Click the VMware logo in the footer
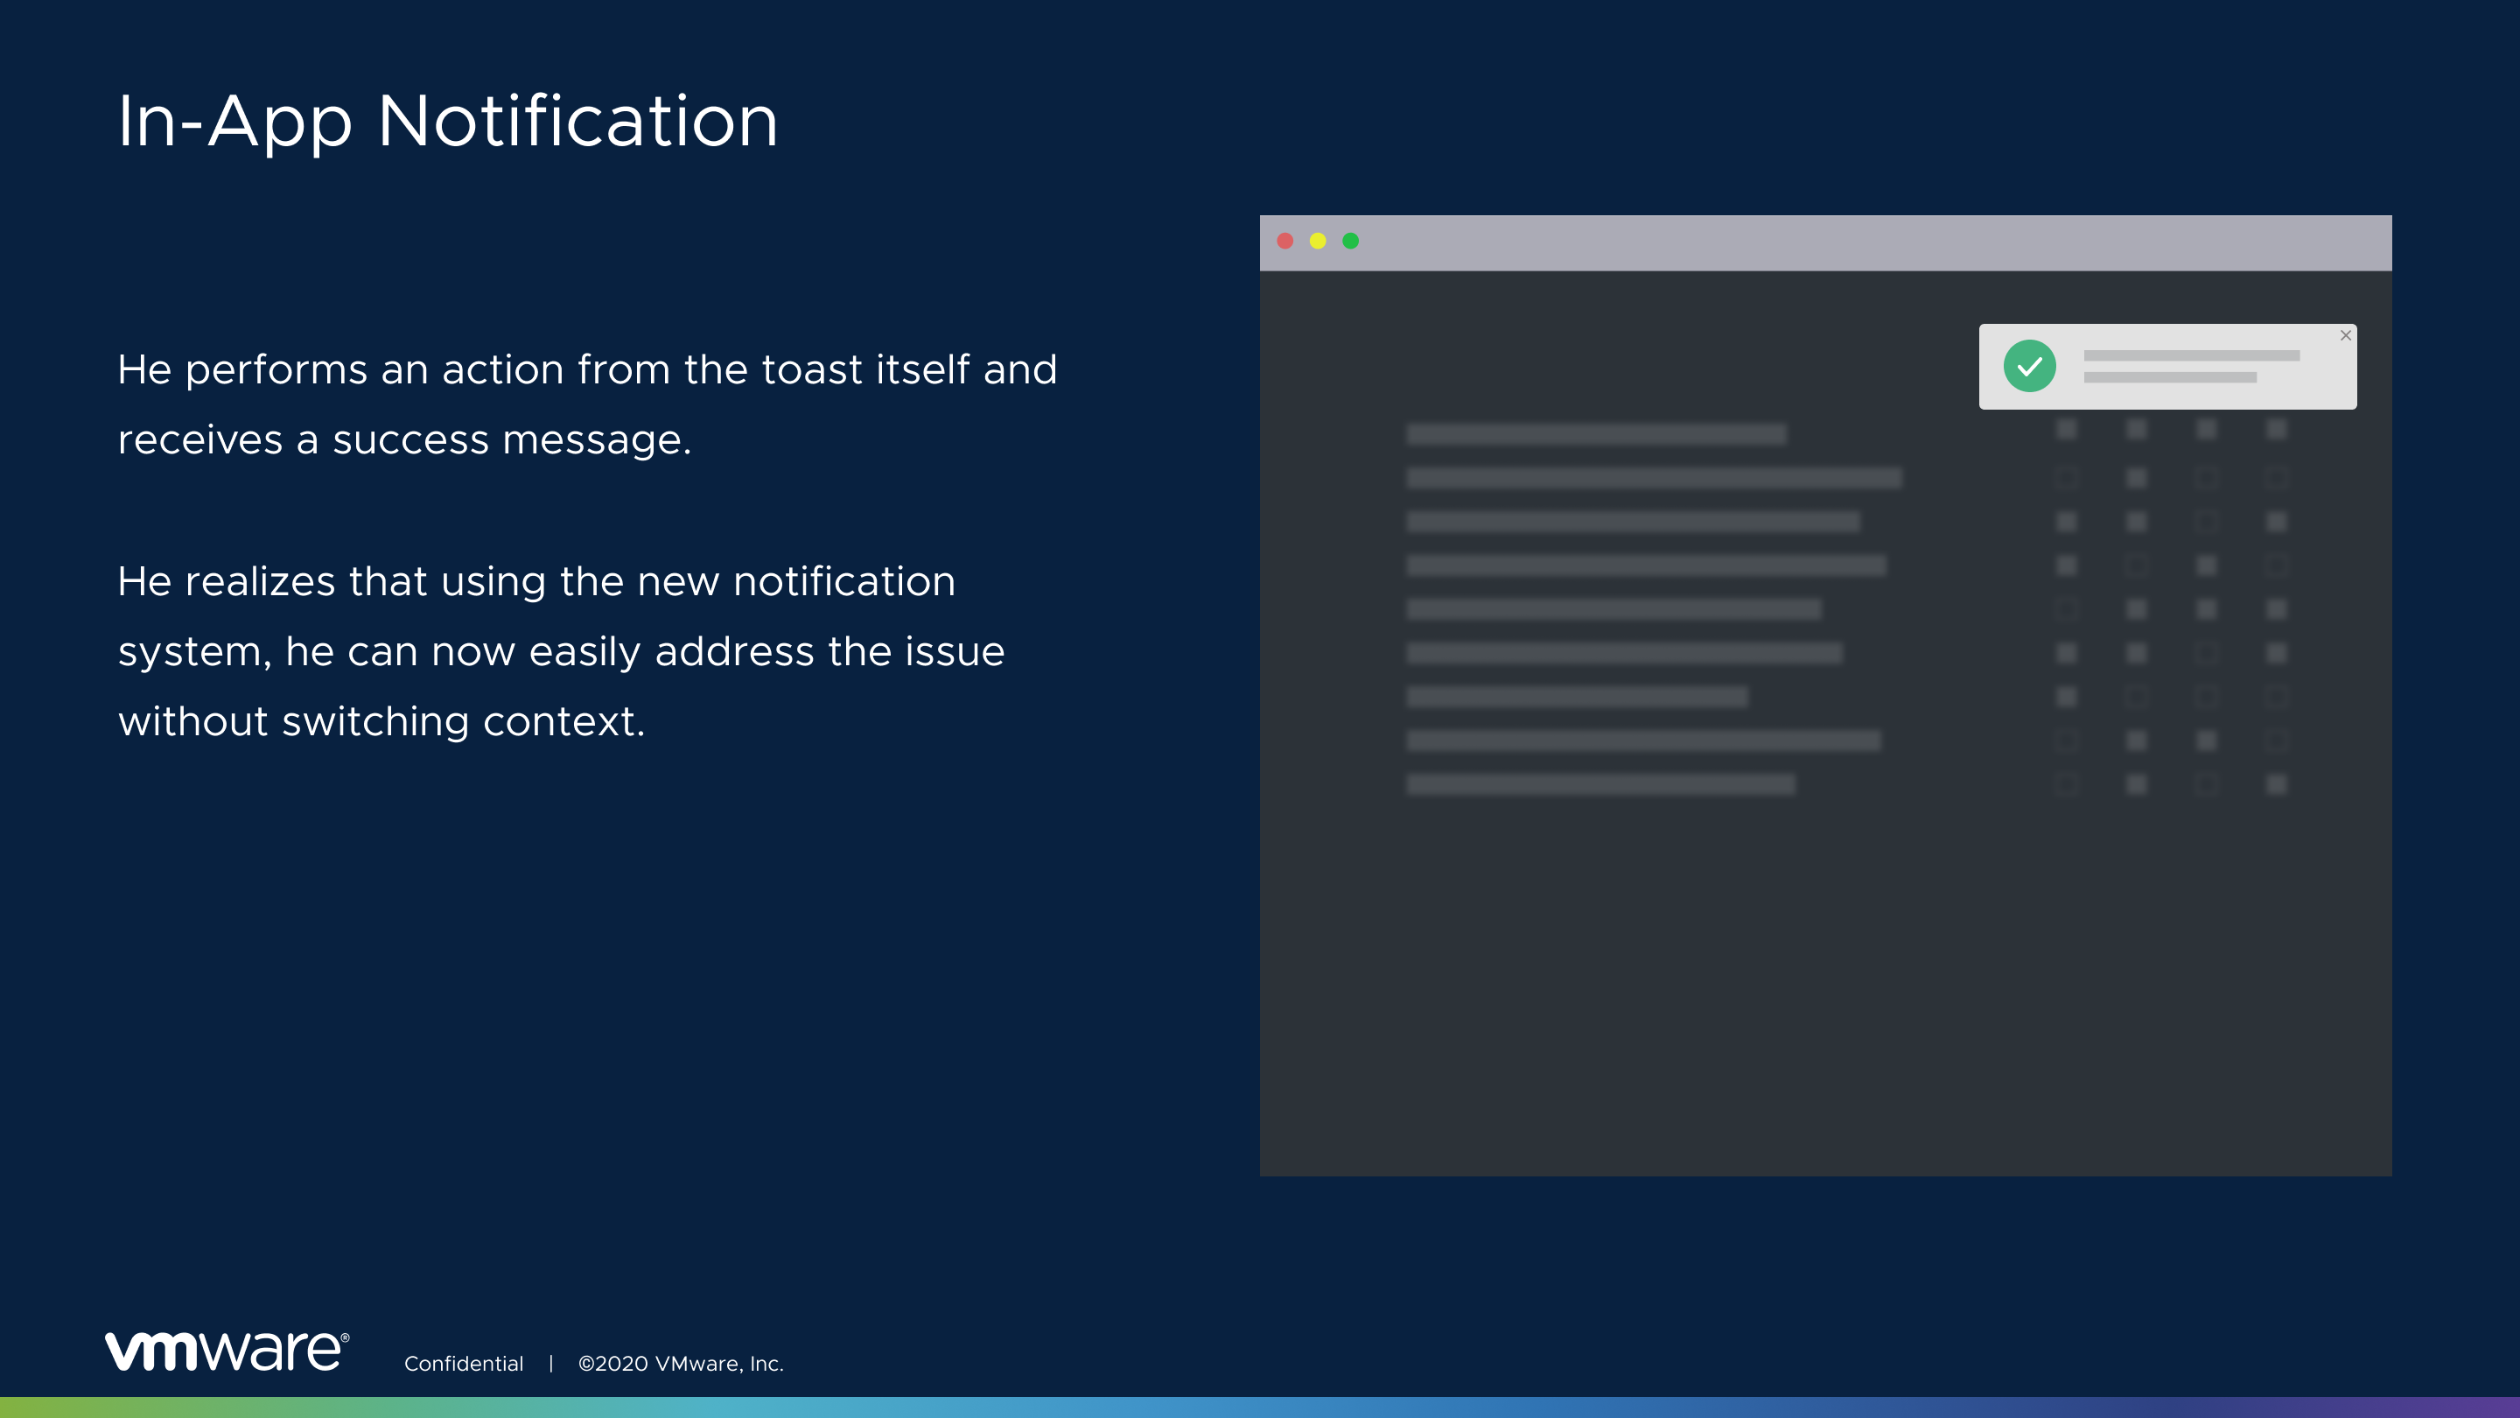 pos(227,1351)
